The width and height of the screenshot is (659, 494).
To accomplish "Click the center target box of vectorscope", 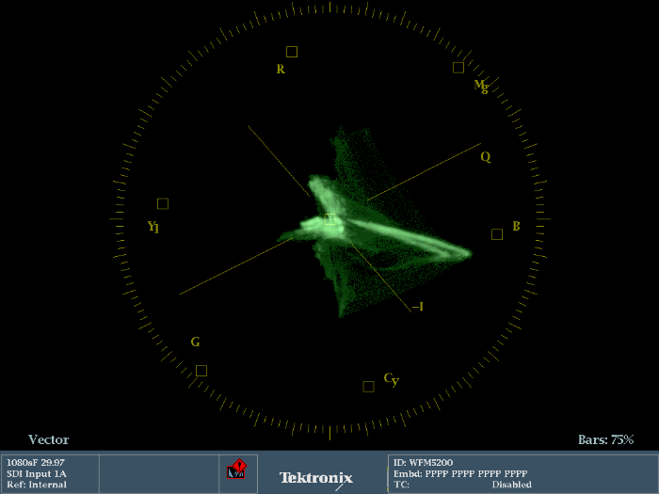I will coord(329,219).
